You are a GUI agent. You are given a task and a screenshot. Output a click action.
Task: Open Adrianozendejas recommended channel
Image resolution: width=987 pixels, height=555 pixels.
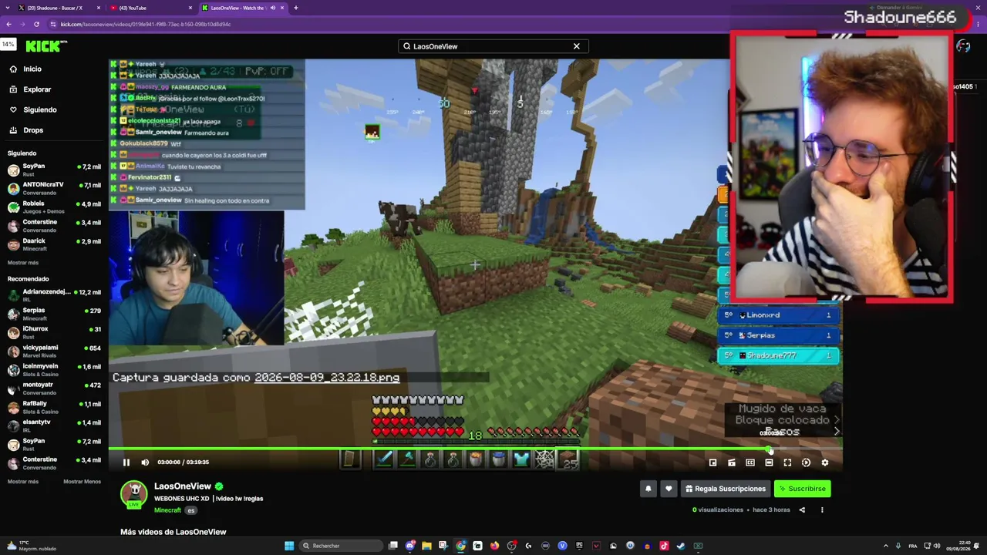tap(54, 295)
